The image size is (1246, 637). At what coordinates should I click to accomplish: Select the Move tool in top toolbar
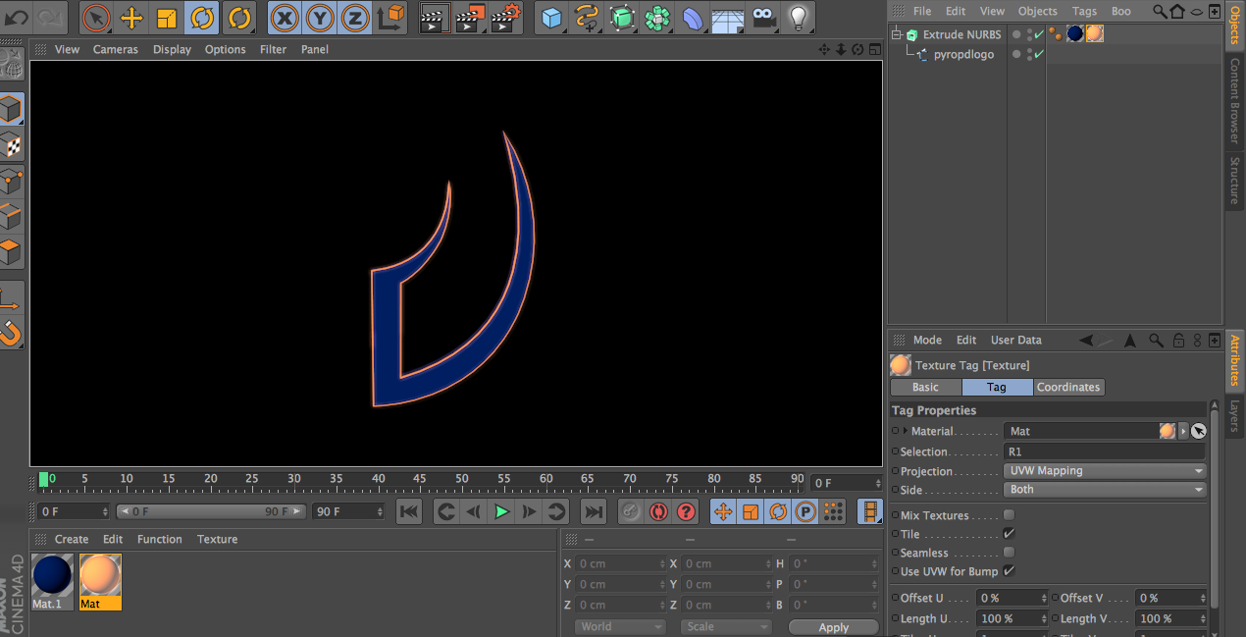131,17
